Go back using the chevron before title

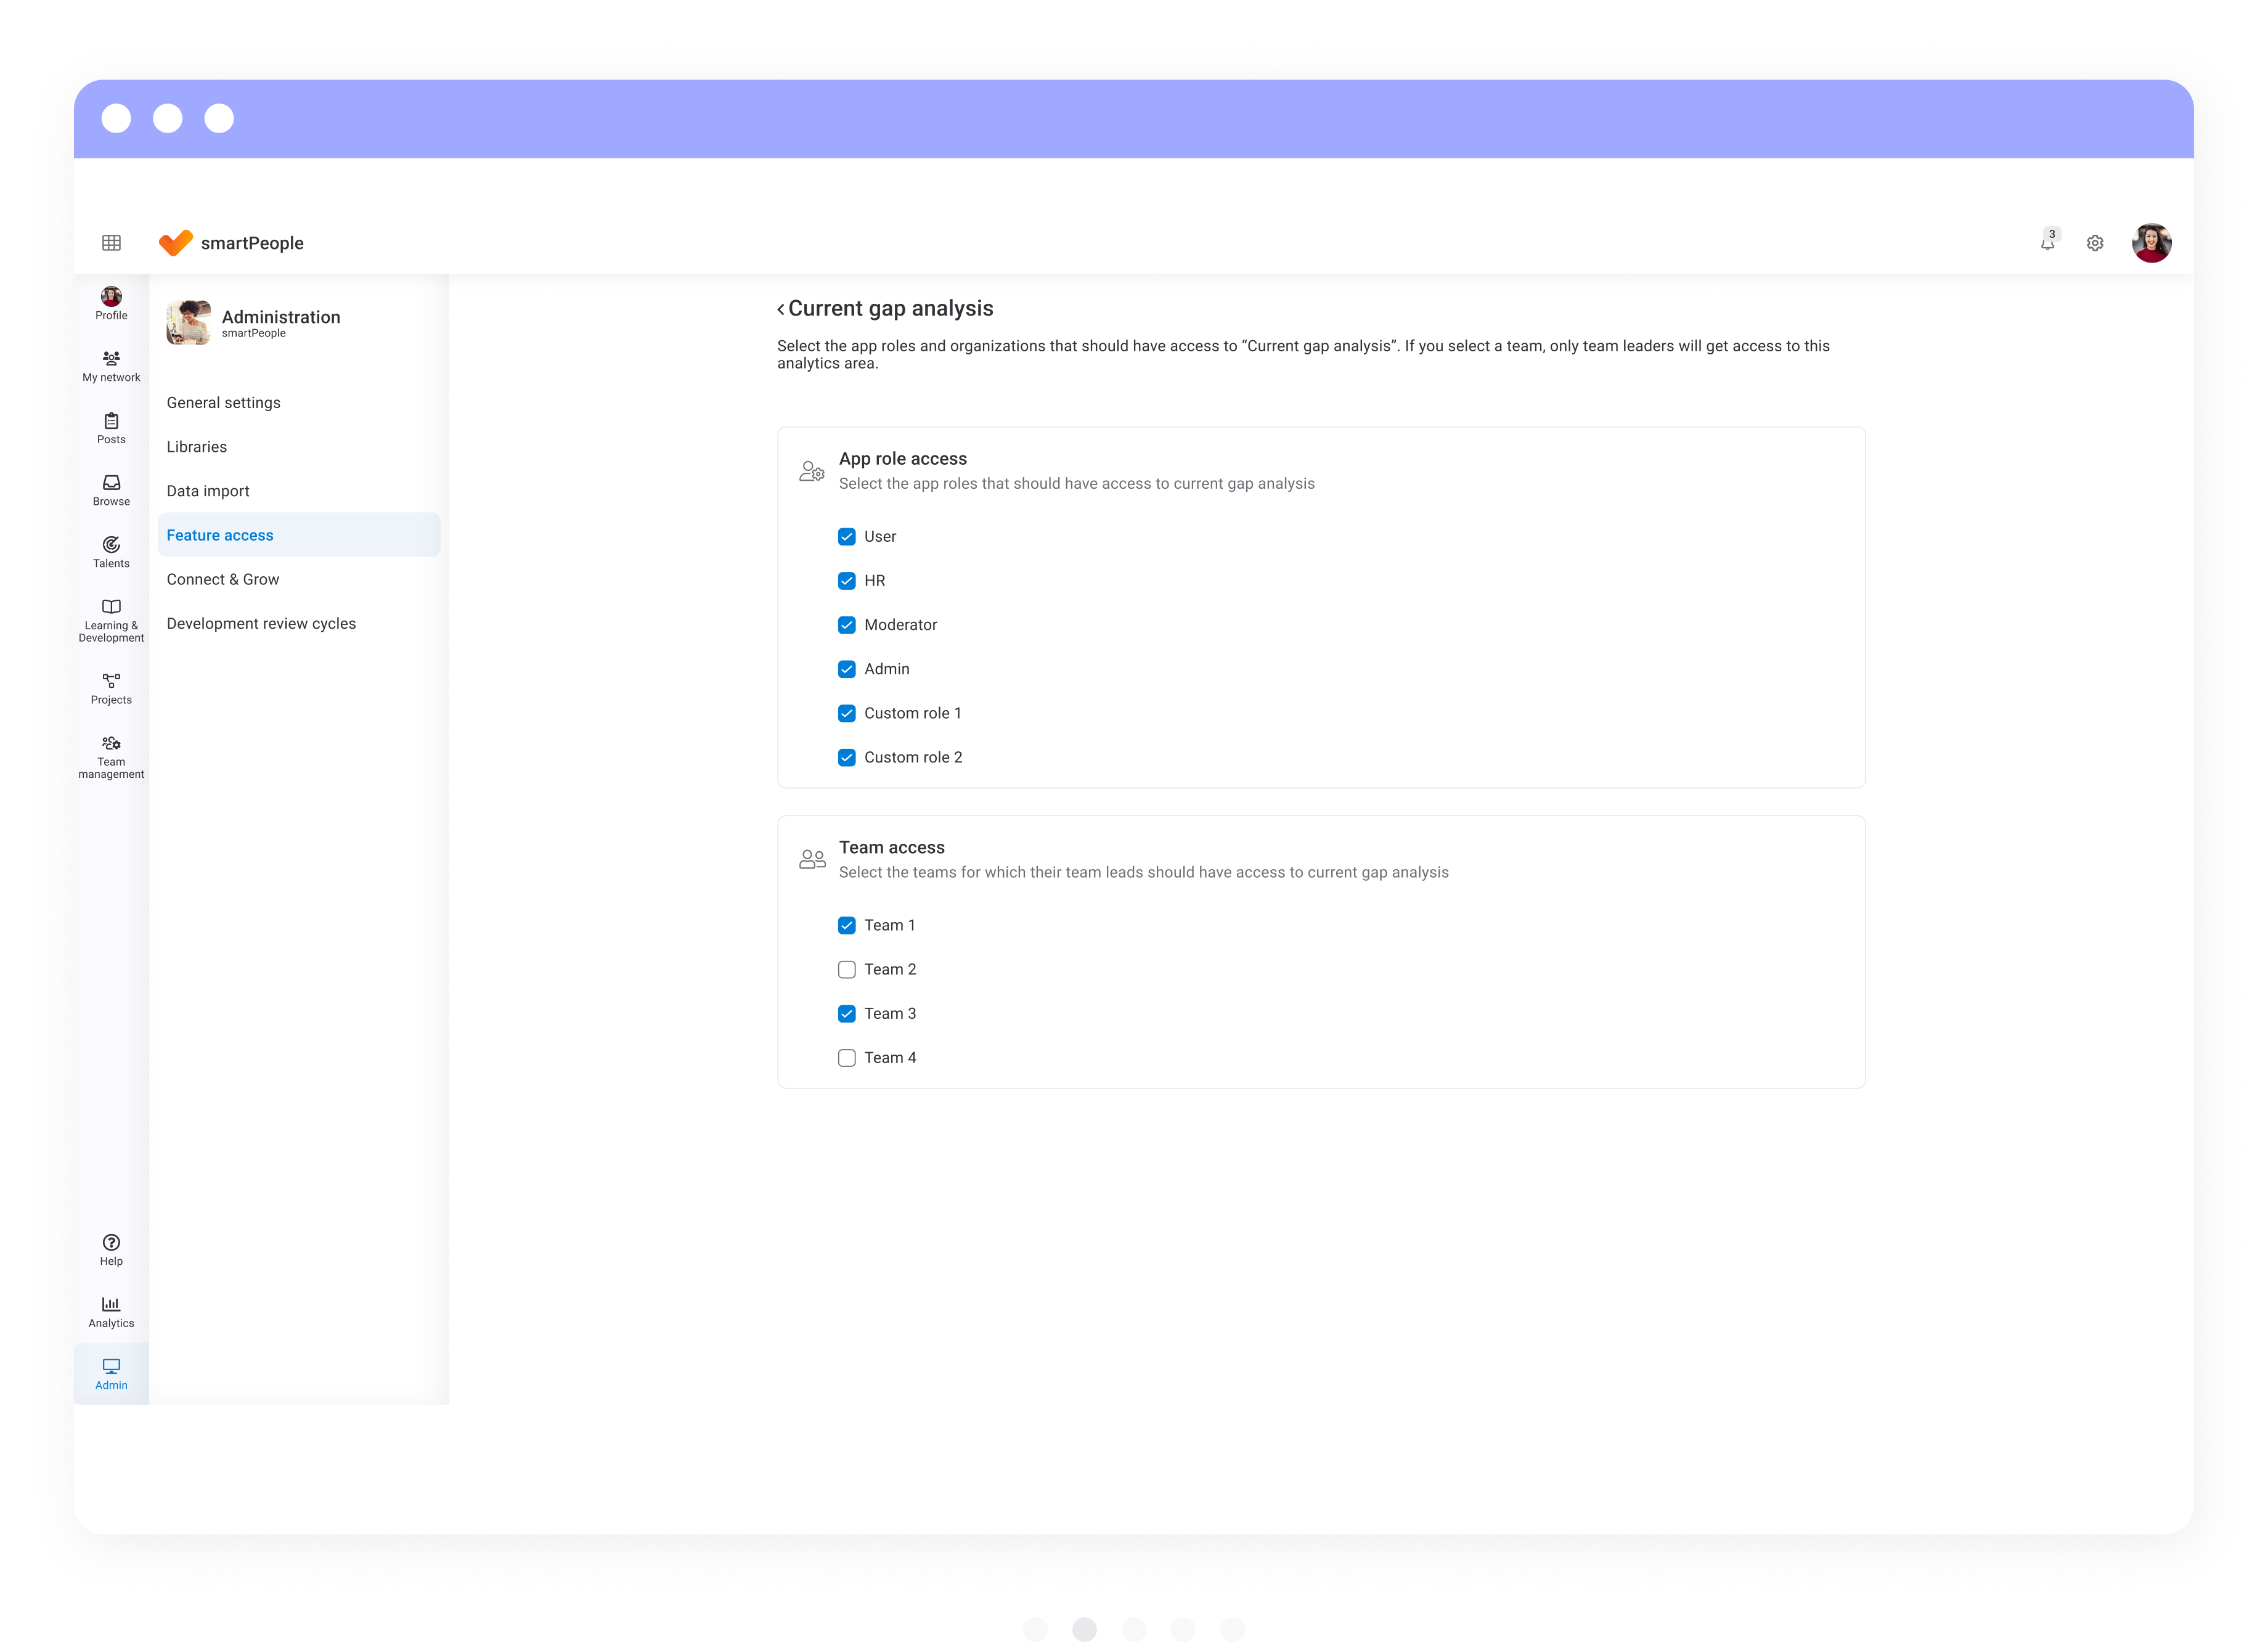pyautogui.click(x=781, y=309)
